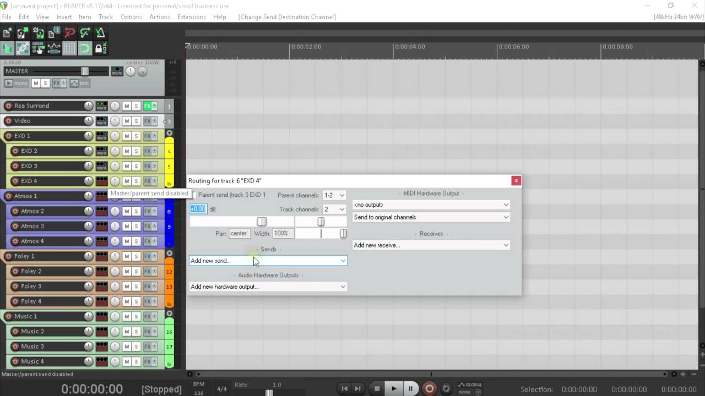Go to project start transport button
Viewport: 705px width, 396px height.
[345, 388]
